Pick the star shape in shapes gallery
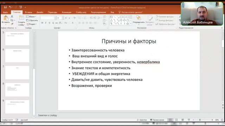 (128, 23)
